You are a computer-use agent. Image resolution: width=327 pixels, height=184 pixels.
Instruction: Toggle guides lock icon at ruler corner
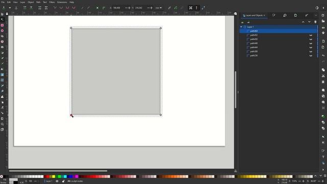point(7,14)
